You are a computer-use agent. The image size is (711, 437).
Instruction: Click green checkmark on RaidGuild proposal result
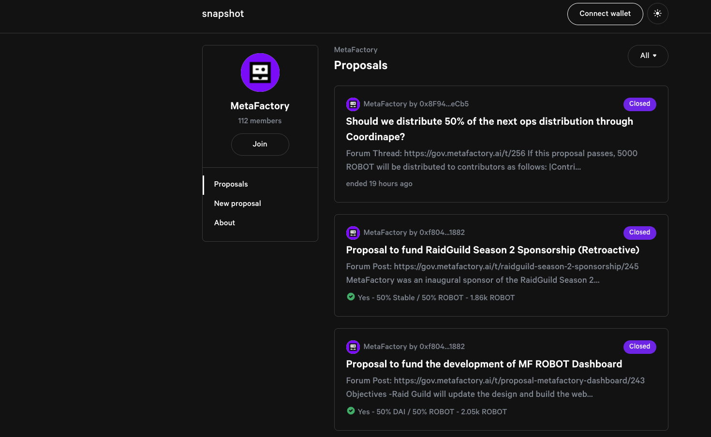351,297
